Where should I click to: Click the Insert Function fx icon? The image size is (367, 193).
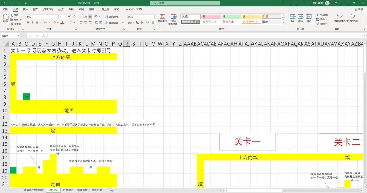coord(43,36)
